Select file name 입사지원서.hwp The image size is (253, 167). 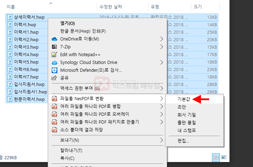coord(29,84)
